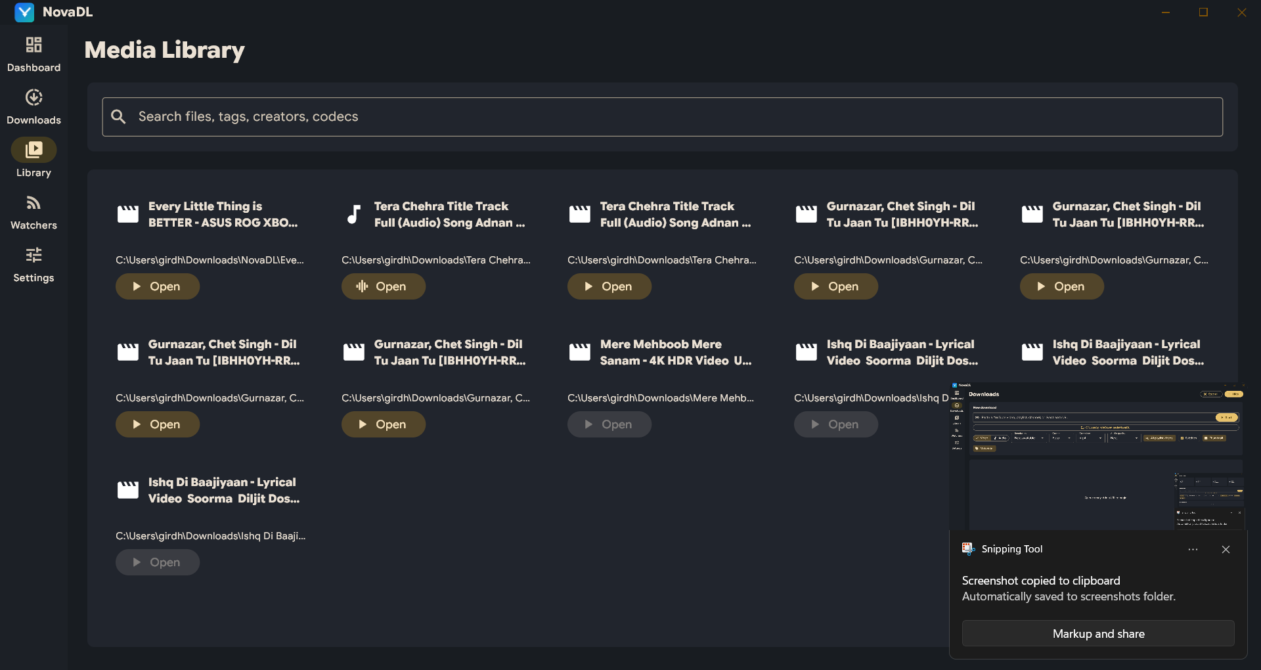
Task: Click 'Screenshot copied to clipboard' message
Action: pyautogui.click(x=1041, y=581)
